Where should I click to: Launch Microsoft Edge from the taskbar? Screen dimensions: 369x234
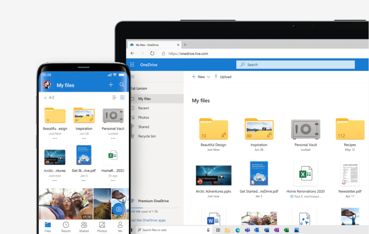(x=237, y=230)
